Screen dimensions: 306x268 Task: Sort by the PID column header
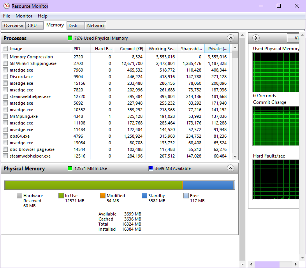pos(81,49)
